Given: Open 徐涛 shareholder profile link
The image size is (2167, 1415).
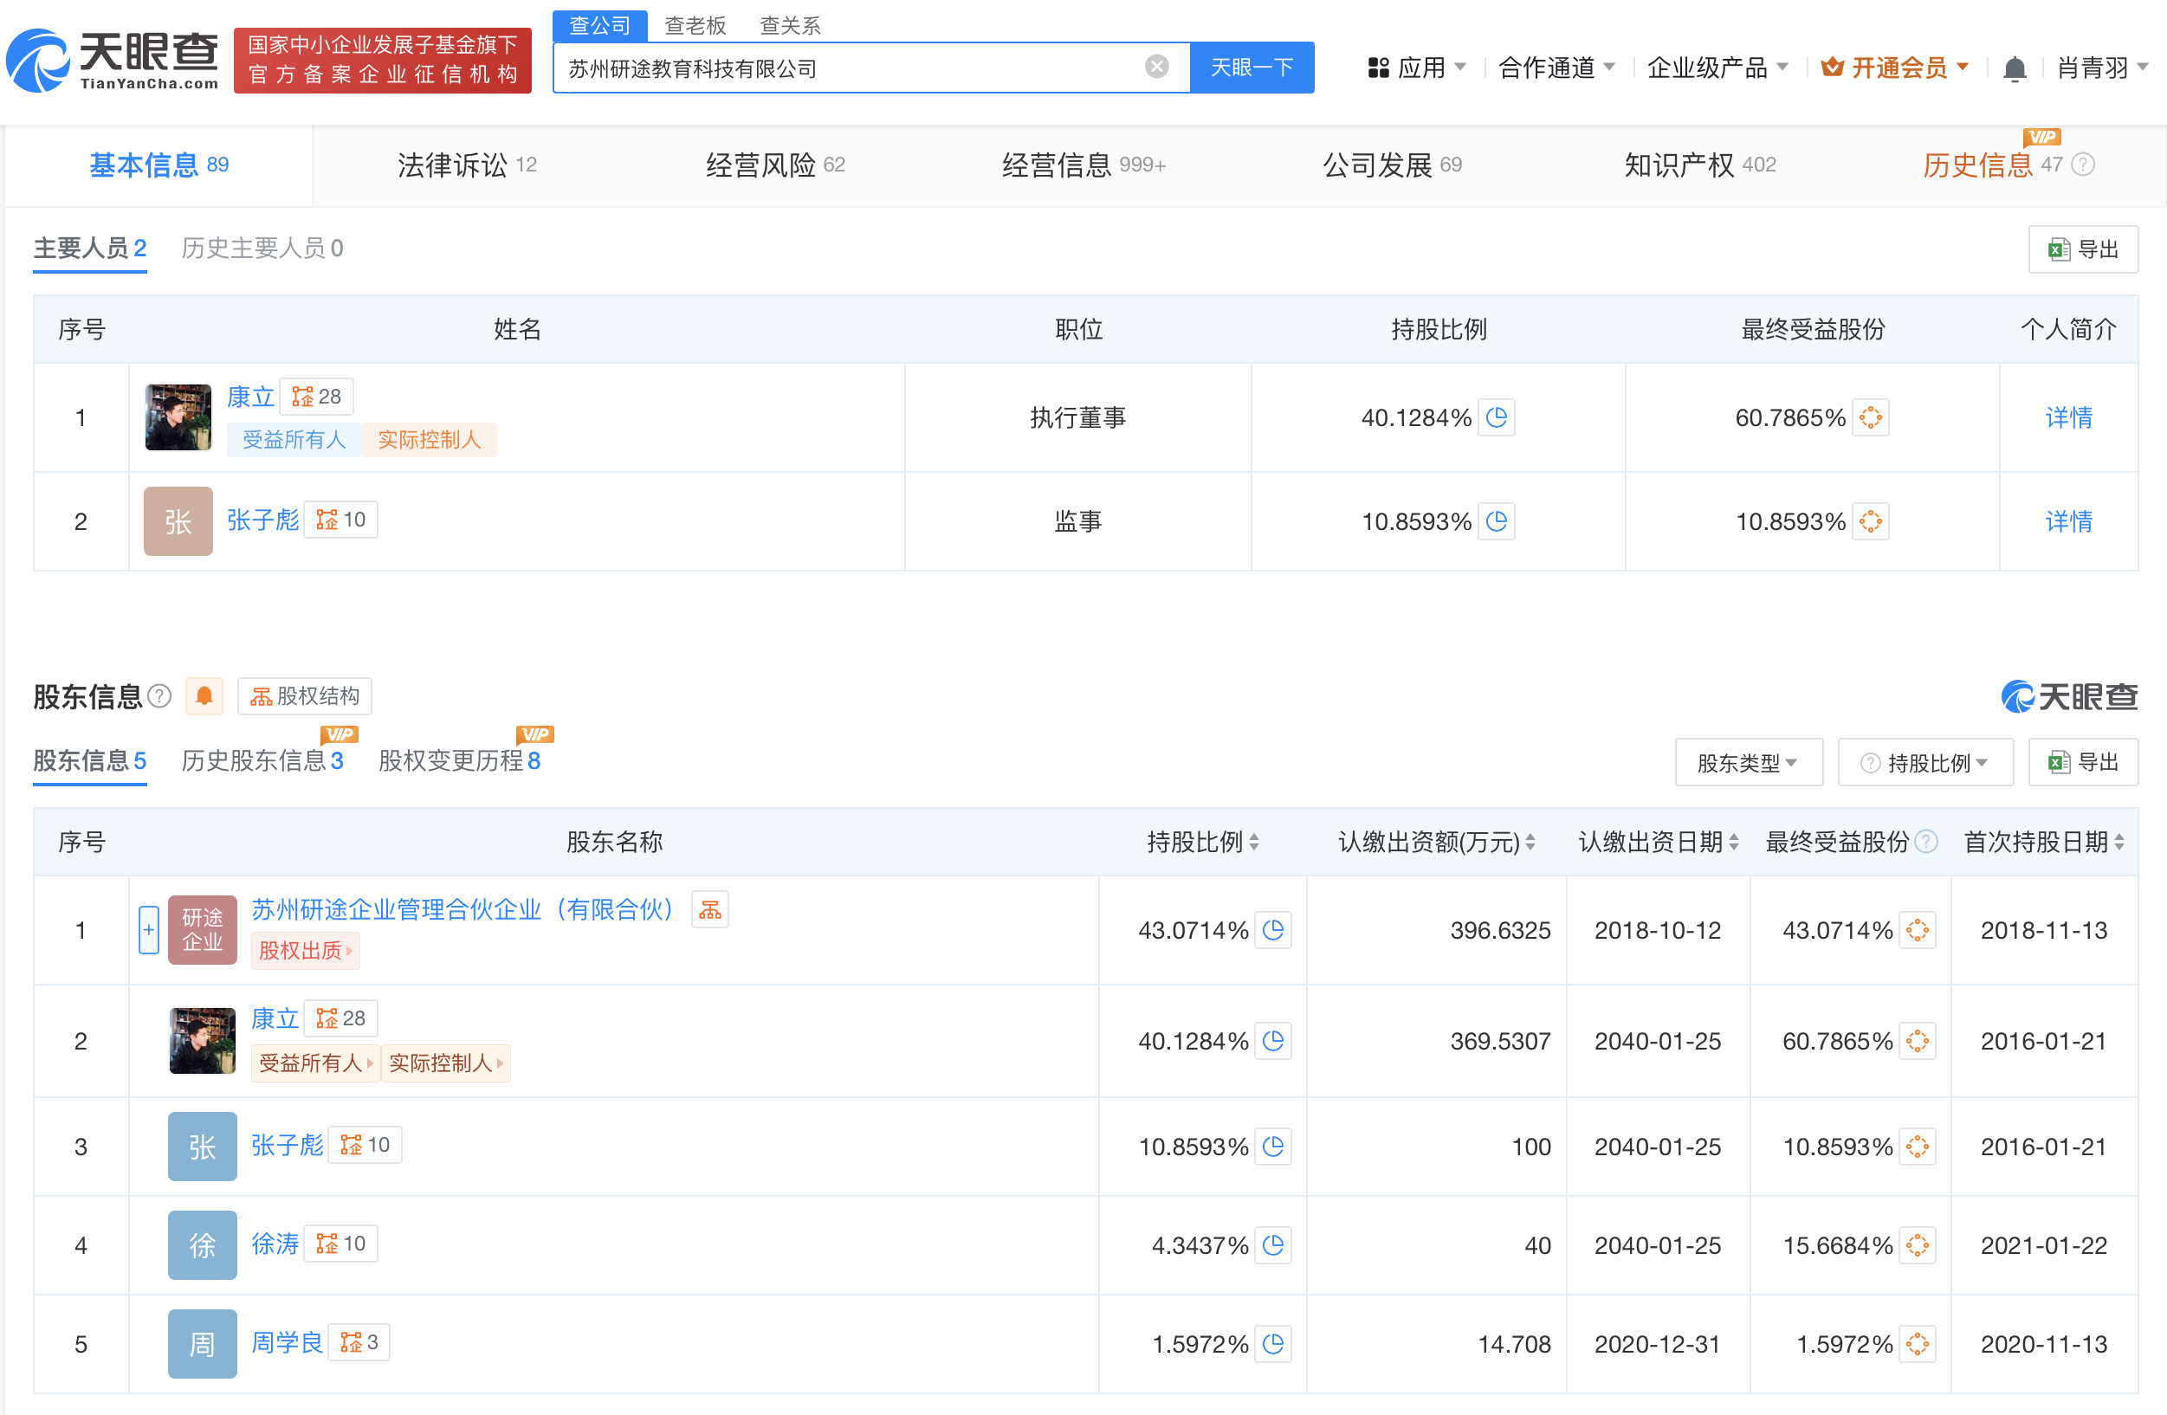Looking at the screenshot, I should click(274, 1244).
